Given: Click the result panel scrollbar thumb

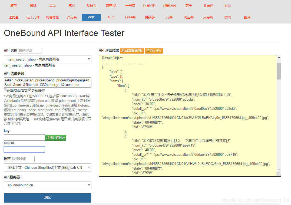Looking at the screenshot, I should 279,71.
